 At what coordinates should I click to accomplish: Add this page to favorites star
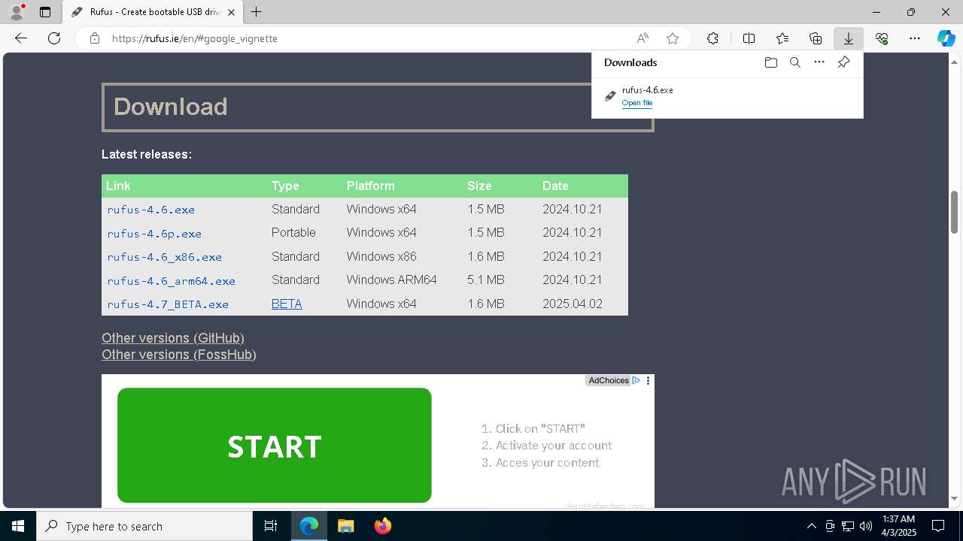pos(673,38)
